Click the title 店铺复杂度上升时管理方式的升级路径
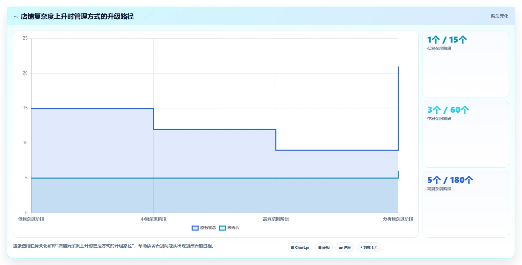The width and height of the screenshot is (522, 265). pos(77,16)
